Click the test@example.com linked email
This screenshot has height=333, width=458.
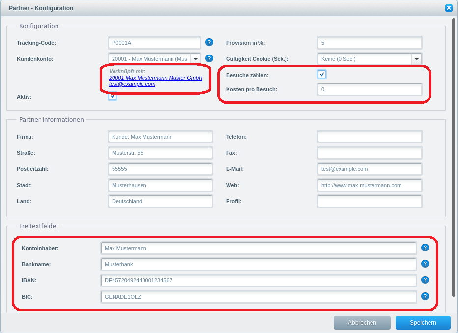[132, 84]
